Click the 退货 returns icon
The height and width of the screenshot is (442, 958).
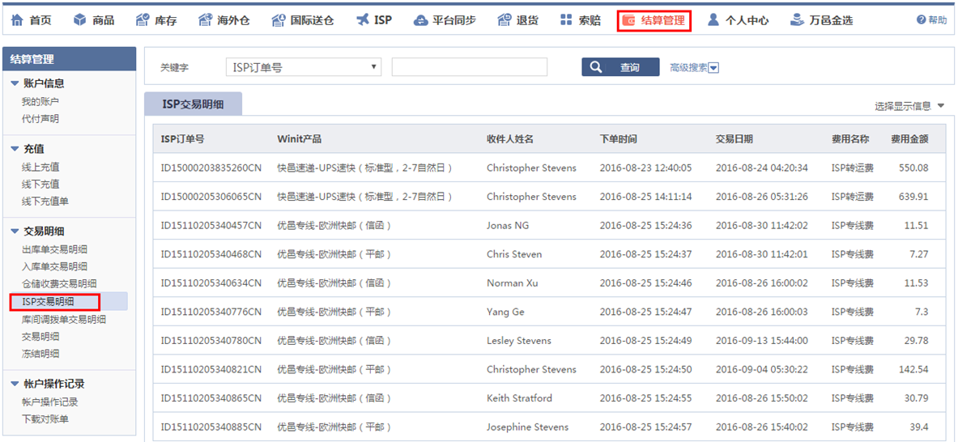pyautogui.click(x=504, y=20)
